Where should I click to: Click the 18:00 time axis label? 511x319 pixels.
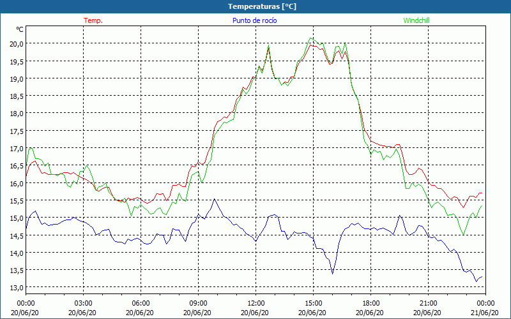point(371,304)
